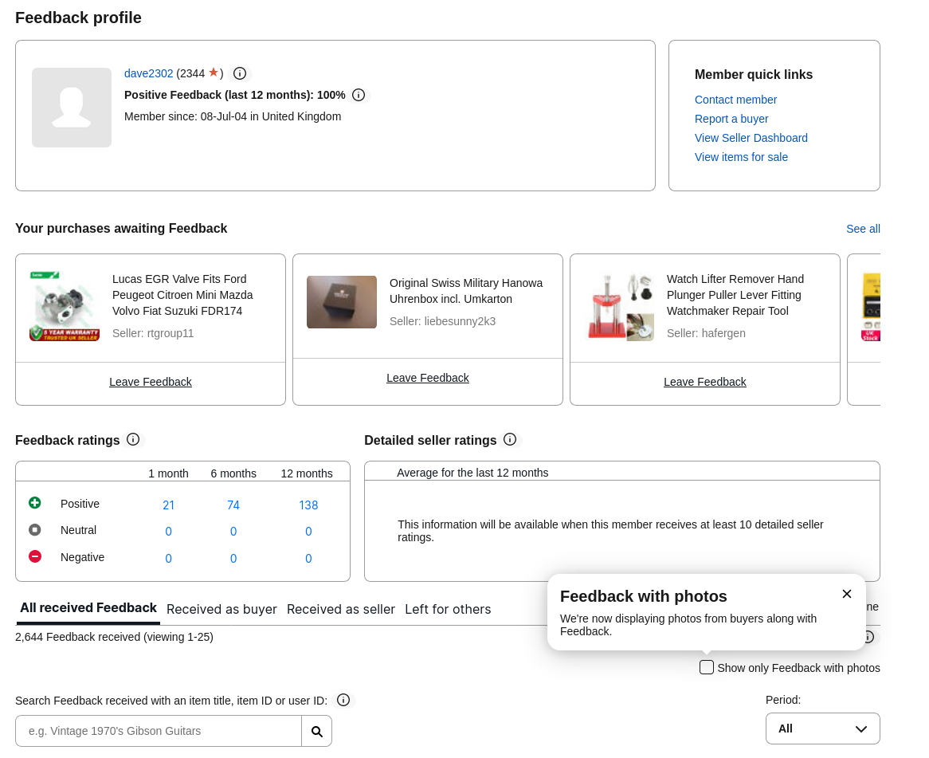Open the Feedback ratings info icon
Screen dimensions: 929x758
[133, 439]
